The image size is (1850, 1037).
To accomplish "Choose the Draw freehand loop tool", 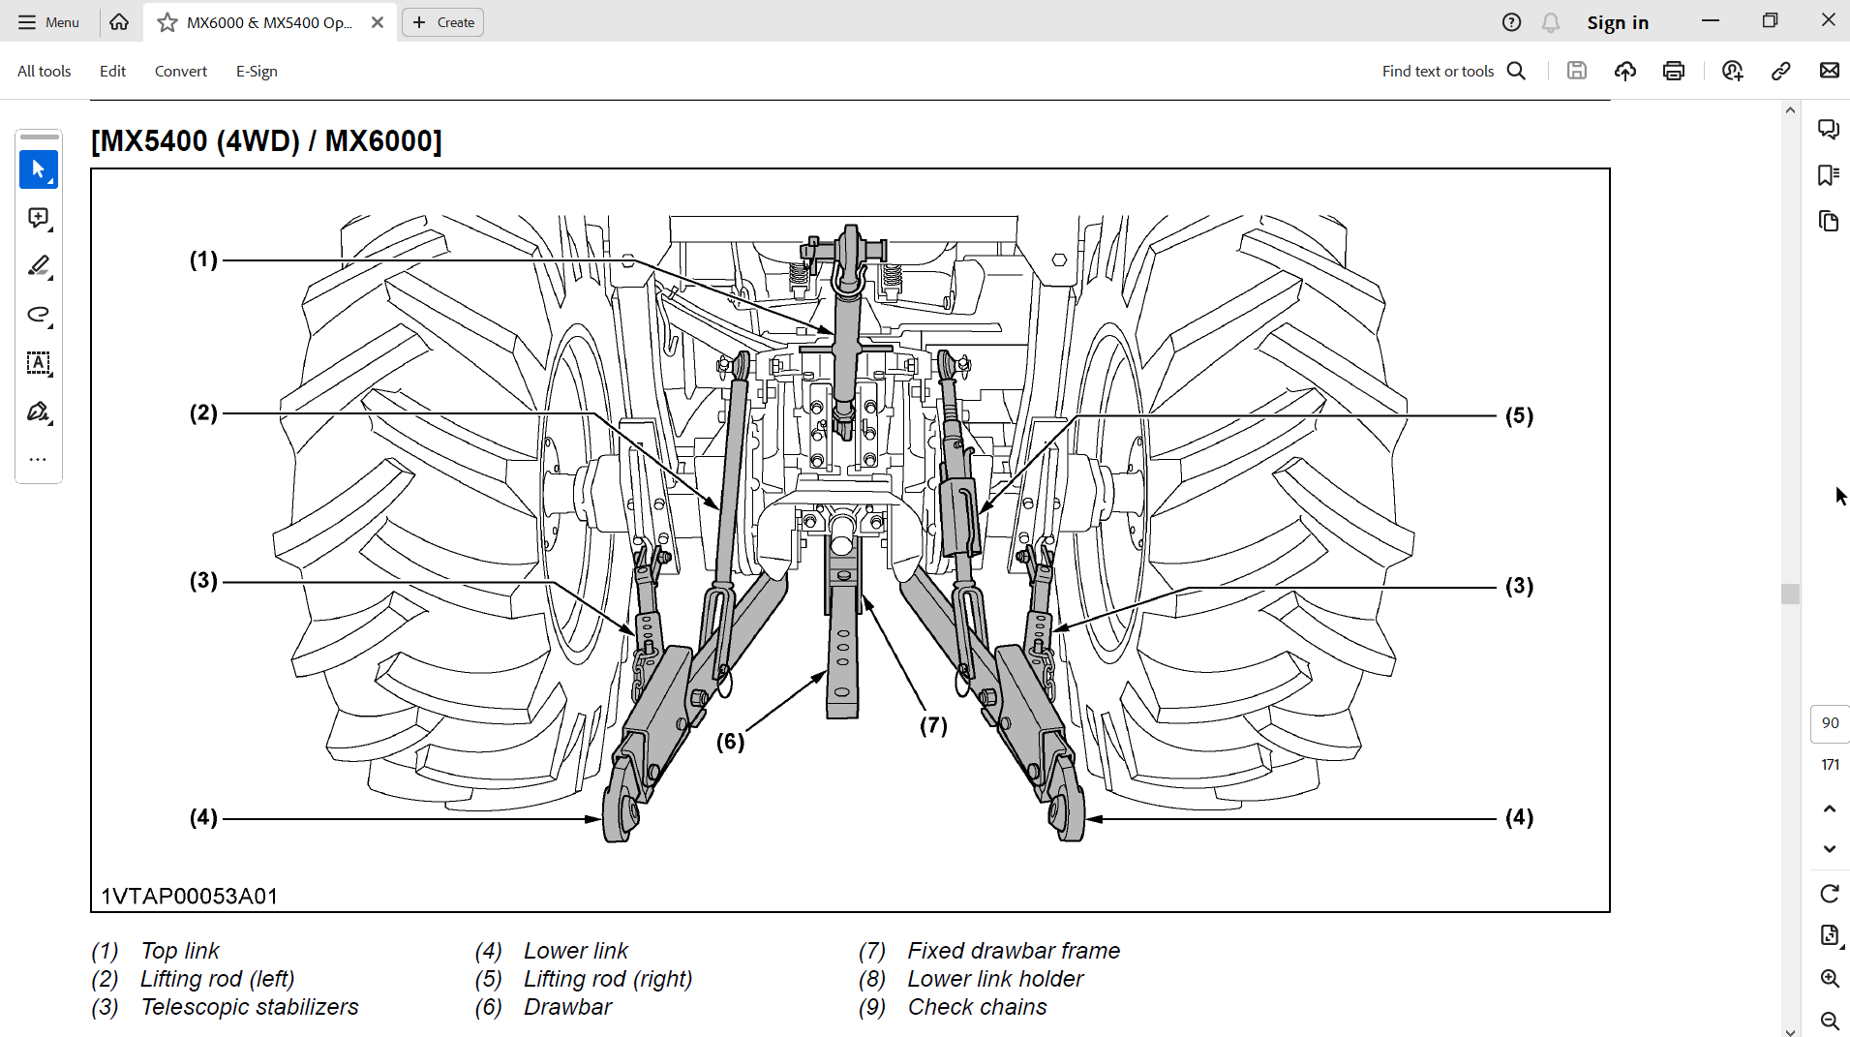I will [x=39, y=315].
